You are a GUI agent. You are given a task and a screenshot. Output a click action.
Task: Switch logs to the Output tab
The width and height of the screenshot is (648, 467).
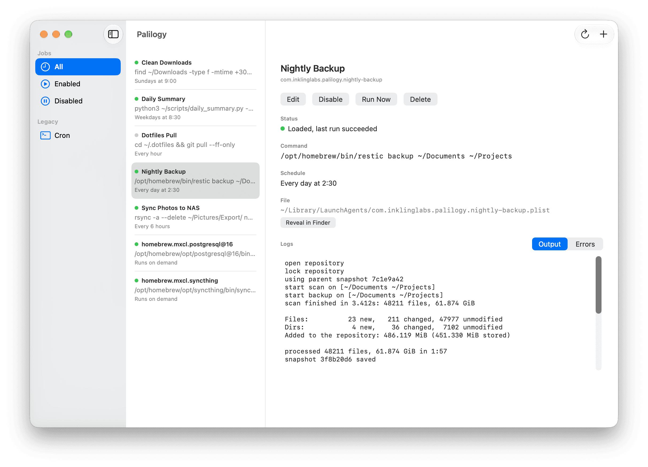pyautogui.click(x=549, y=244)
